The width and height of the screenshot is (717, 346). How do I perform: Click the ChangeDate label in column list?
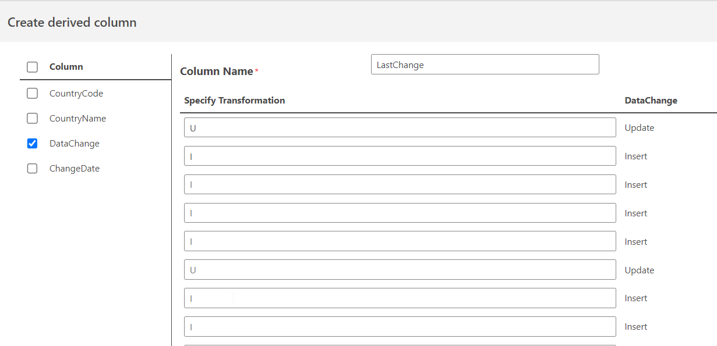tap(75, 169)
